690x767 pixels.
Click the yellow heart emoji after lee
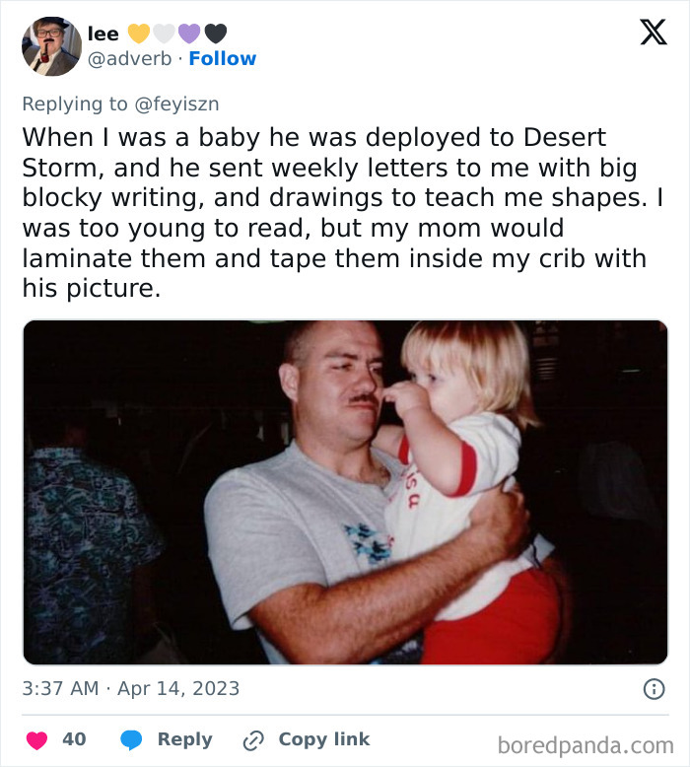point(139,34)
